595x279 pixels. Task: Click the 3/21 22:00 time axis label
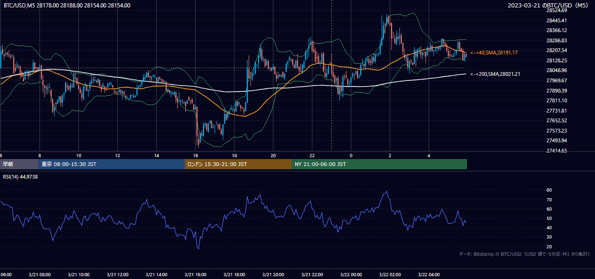[312, 275]
